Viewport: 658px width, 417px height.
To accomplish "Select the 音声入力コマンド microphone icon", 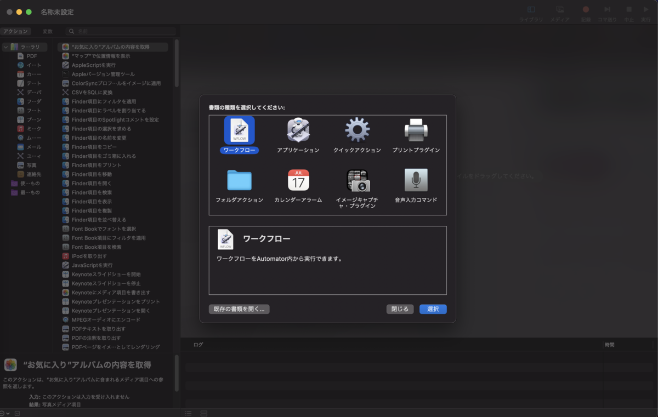I will pyautogui.click(x=416, y=180).
